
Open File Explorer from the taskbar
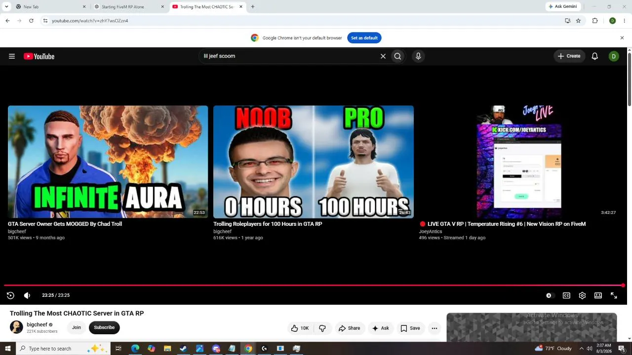(167, 349)
